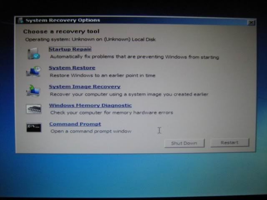The image size is (267, 200).
Task: Select the System Image Recovery link
Action: click(x=84, y=87)
